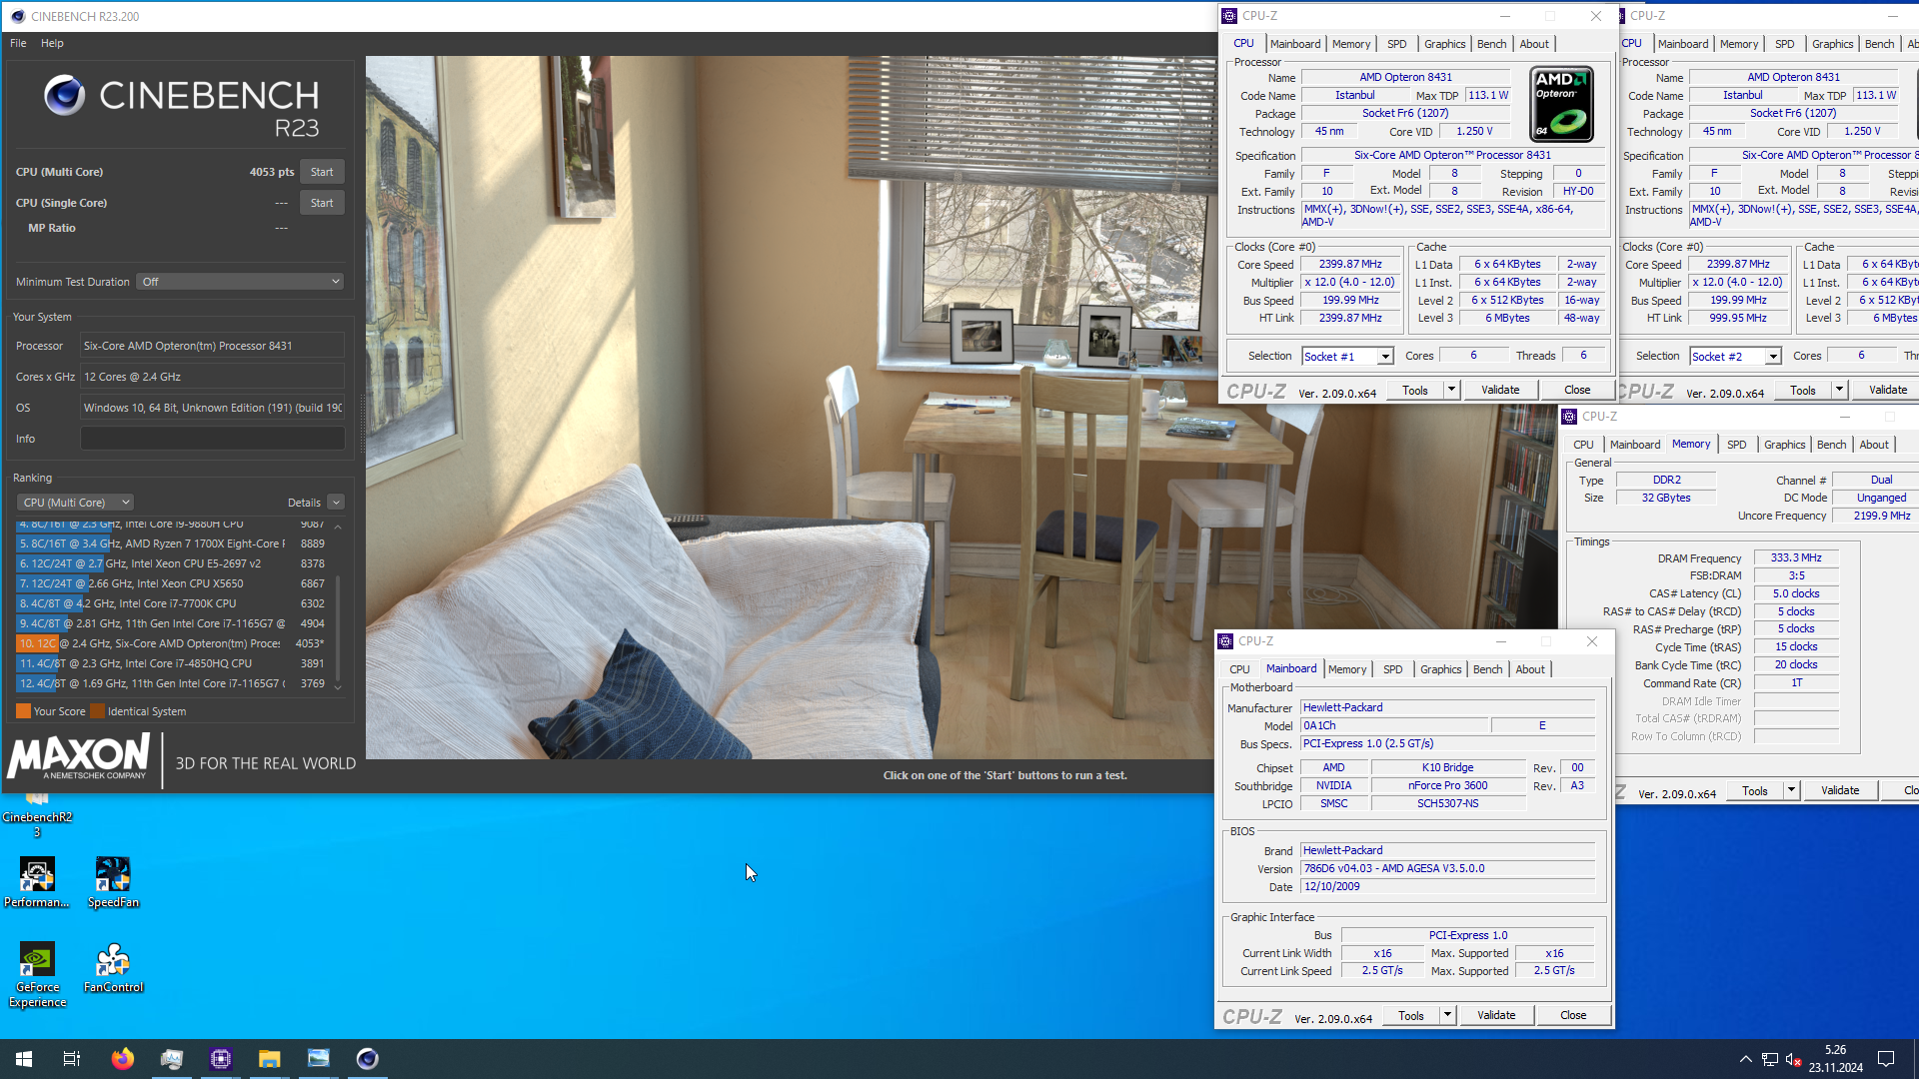Start the CPU Single Core test
Viewport: 1919px width, 1079px height.
322,203
